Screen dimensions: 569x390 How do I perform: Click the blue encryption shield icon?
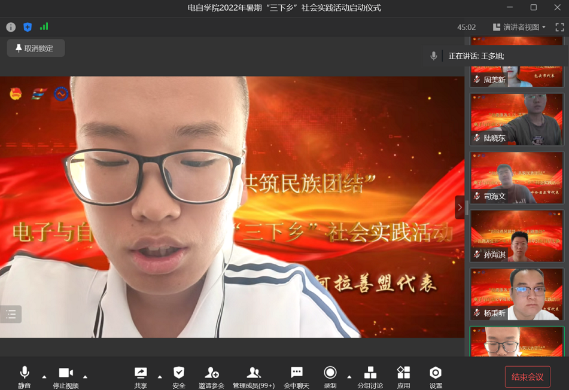click(x=28, y=27)
